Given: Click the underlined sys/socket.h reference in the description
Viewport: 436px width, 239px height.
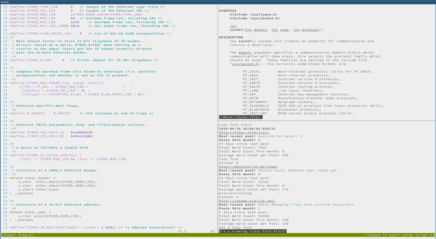Looking at the screenshot, I should (245, 64).
